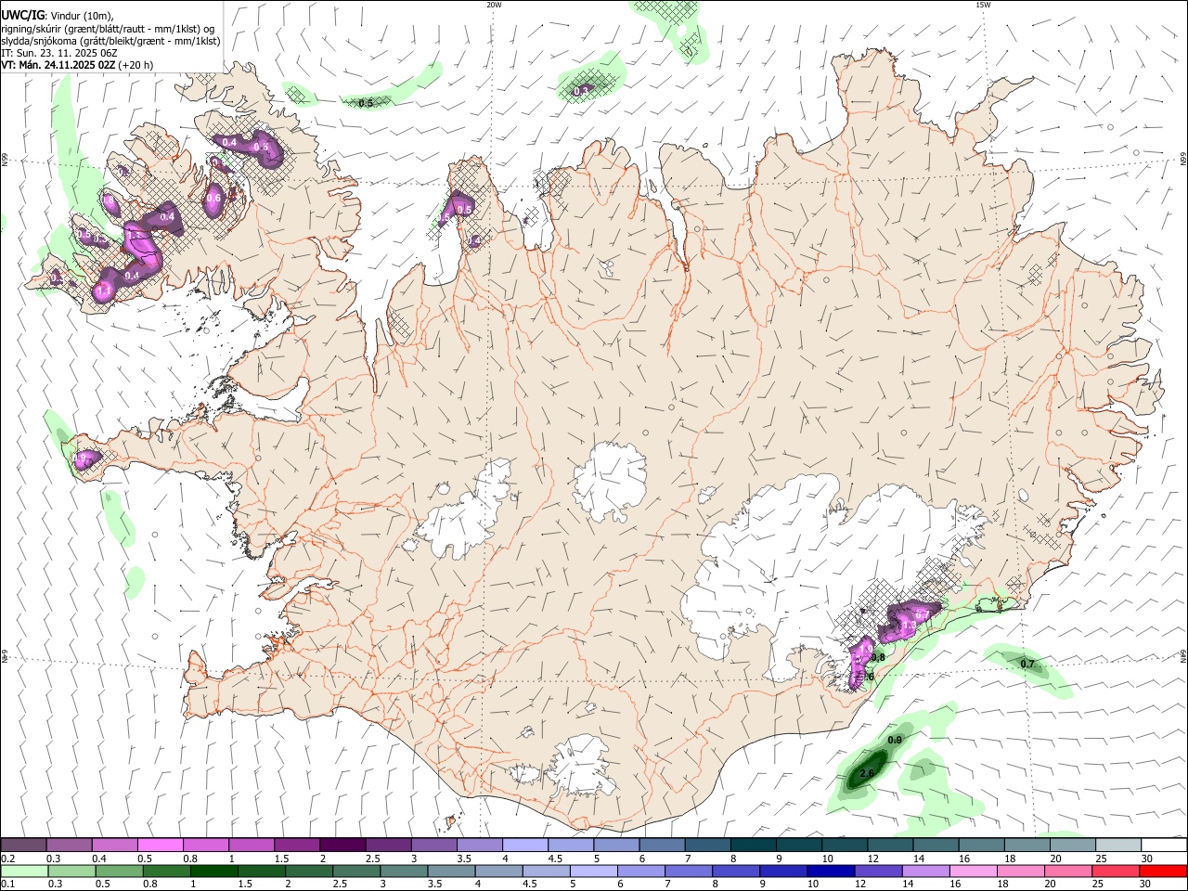Pick snow-scale swatch between 0.4 and 0.5

(114, 845)
